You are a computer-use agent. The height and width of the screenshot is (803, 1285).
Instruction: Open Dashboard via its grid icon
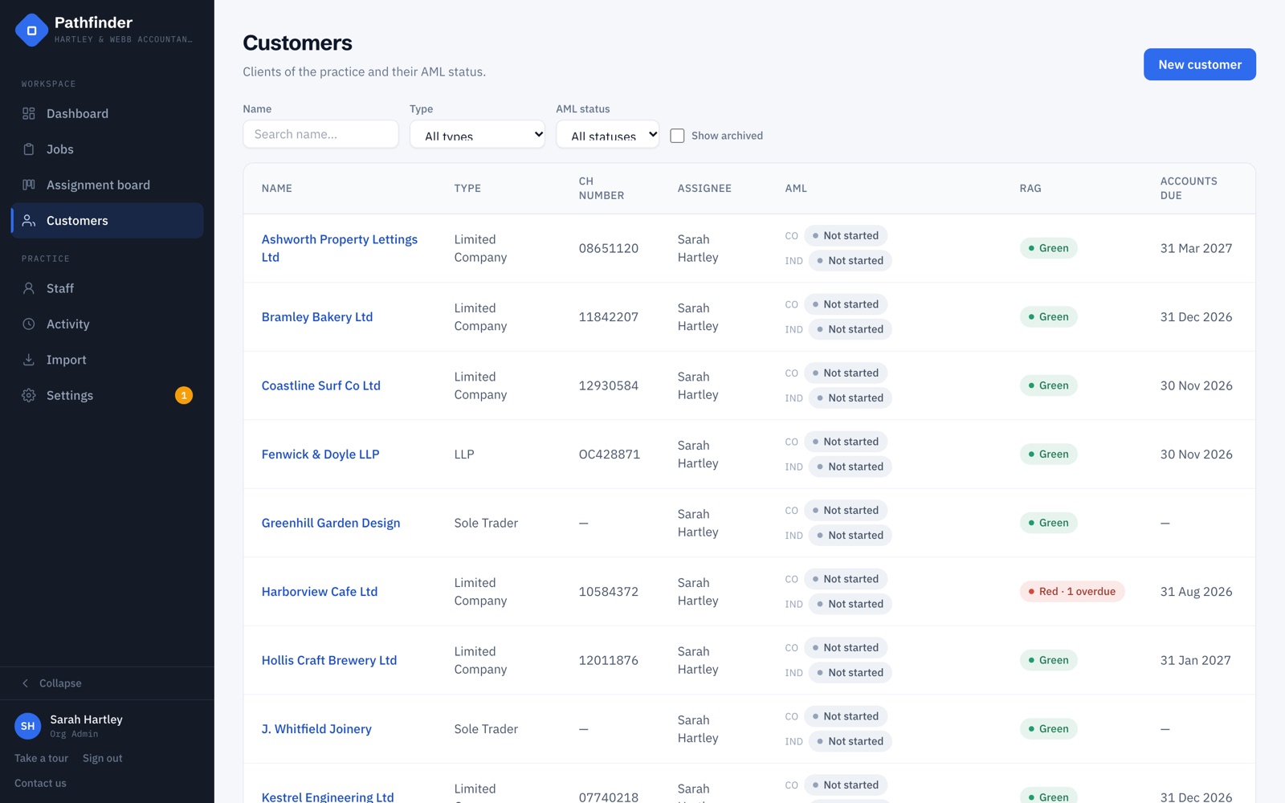point(29,113)
